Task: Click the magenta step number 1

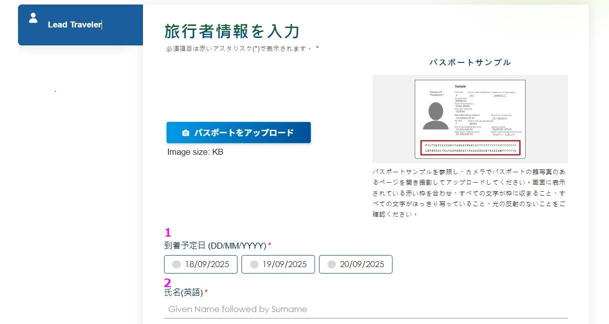Action: click(x=168, y=232)
